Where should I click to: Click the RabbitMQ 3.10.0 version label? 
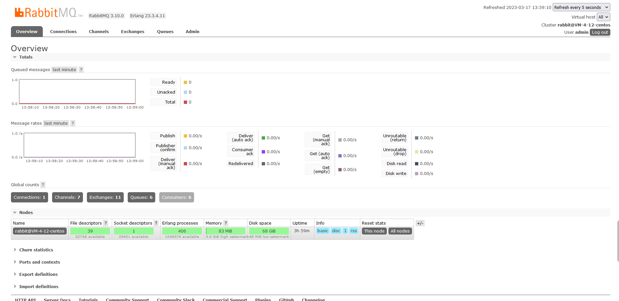click(x=106, y=16)
